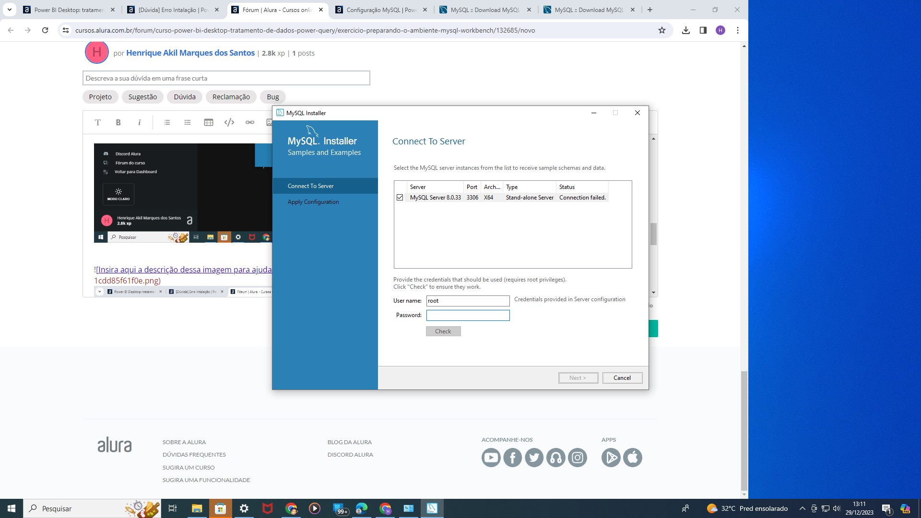The width and height of the screenshot is (921, 518).
Task: Open Alura Twitter profile icon
Action: click(x=534, y=458)
